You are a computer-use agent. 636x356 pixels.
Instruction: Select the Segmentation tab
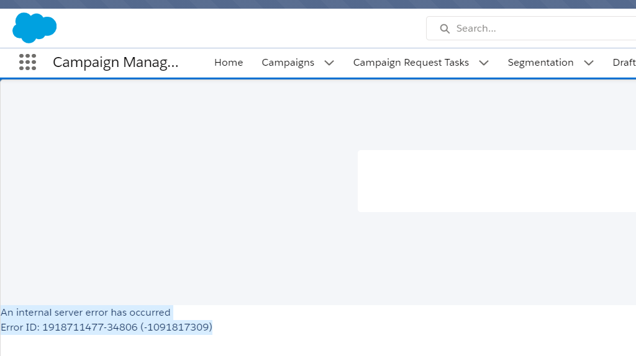(540, 63)
